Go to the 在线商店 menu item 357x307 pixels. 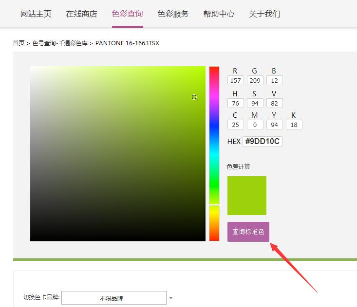pyautogui.click(x=81, y=14)
